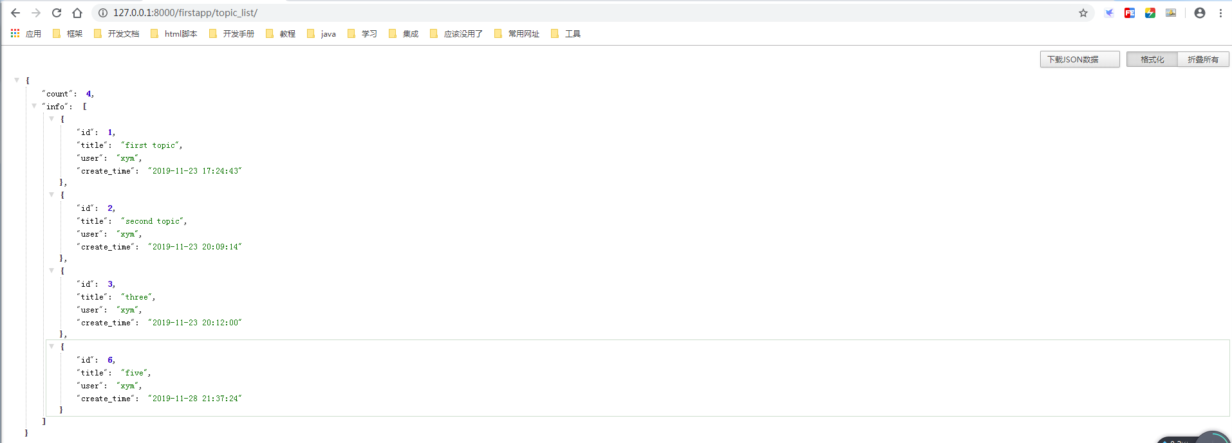Open the 应该没用了 bookmark folder
The height and width of the screenshot is (443, 1232).
[x=456, y=33]
